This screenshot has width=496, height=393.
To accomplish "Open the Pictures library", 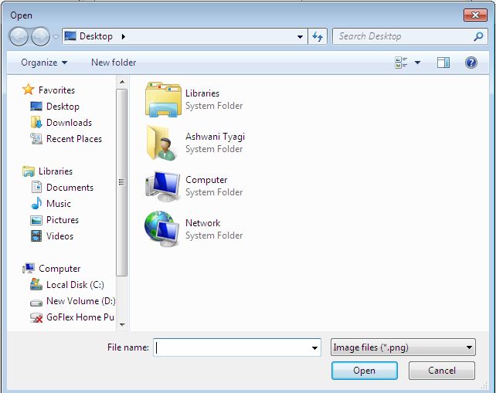I will pyautogui.click(x=63, y=220).
